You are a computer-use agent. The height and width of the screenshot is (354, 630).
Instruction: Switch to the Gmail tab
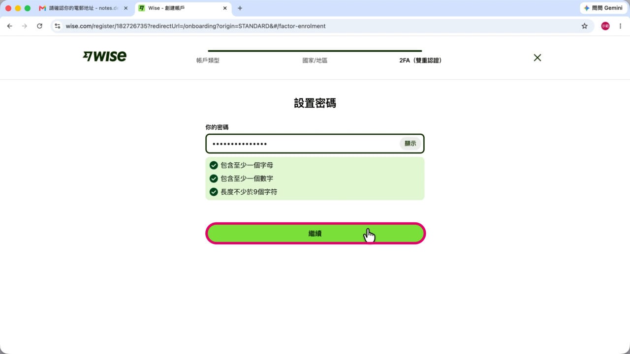[84, 8]
